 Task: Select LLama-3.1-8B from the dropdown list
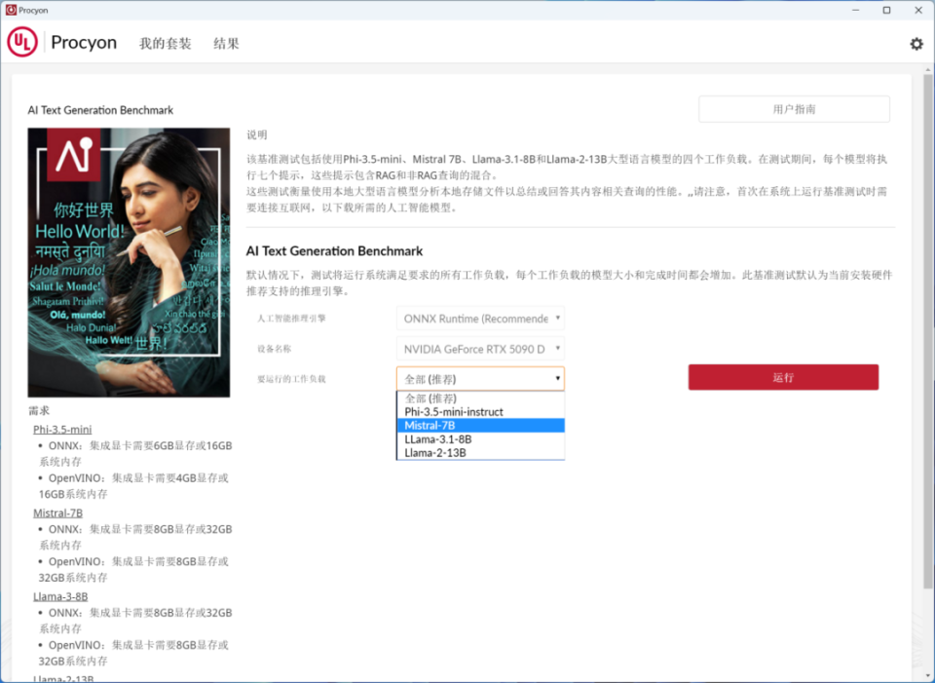(480, 439)
